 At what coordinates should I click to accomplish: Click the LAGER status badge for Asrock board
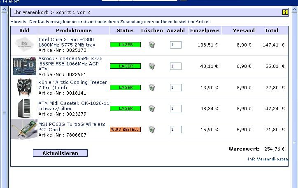(125, 66)
